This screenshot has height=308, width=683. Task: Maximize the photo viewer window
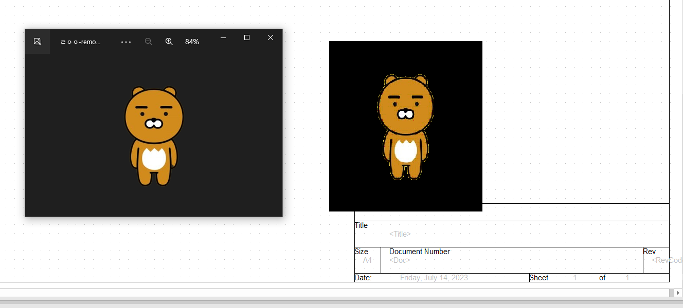tap(247, 37)
